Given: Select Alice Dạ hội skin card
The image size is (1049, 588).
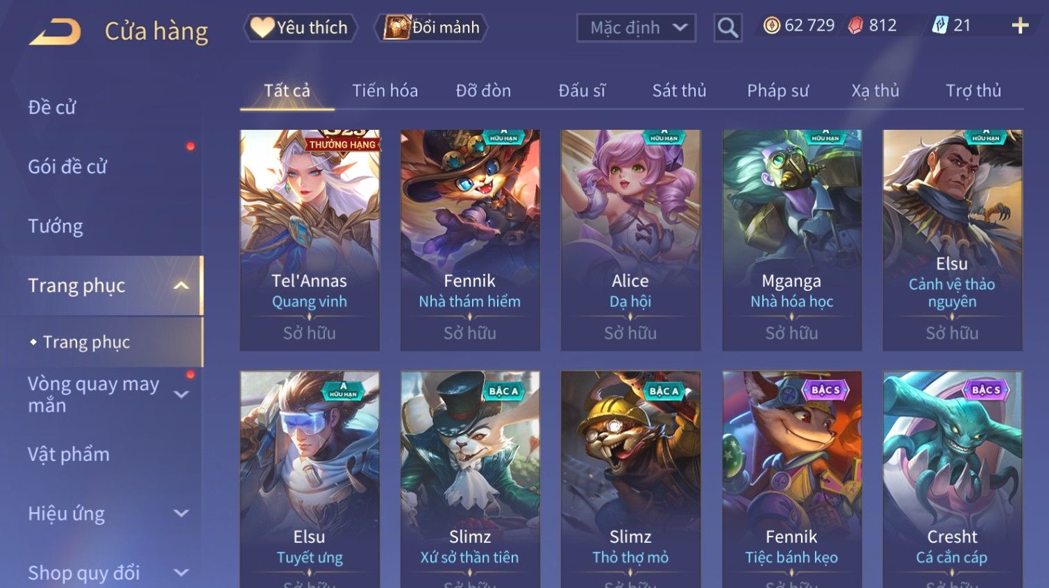Looking at the screenshot, I should pyautogui.click(x=630, y=240).
